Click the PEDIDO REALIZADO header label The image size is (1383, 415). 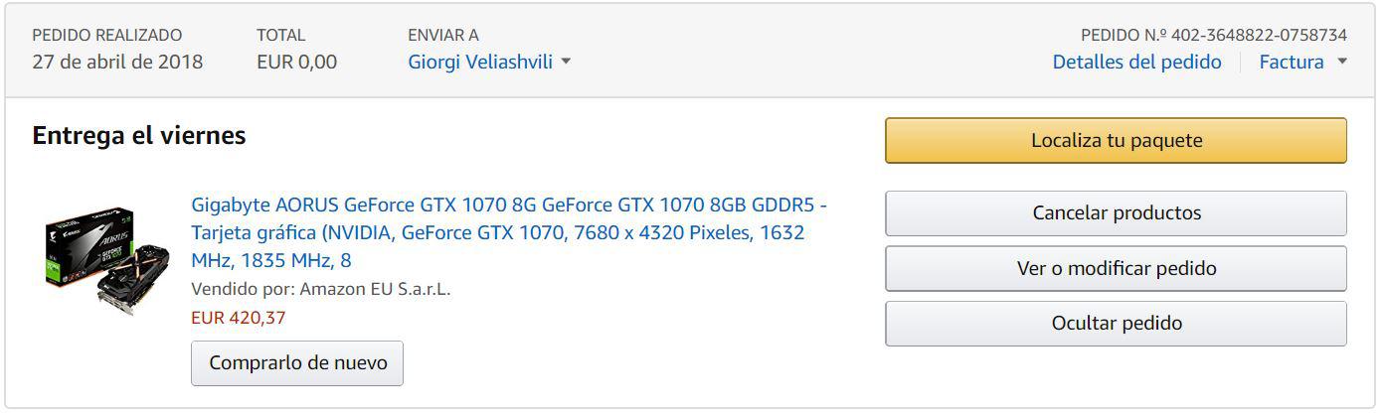106,35
